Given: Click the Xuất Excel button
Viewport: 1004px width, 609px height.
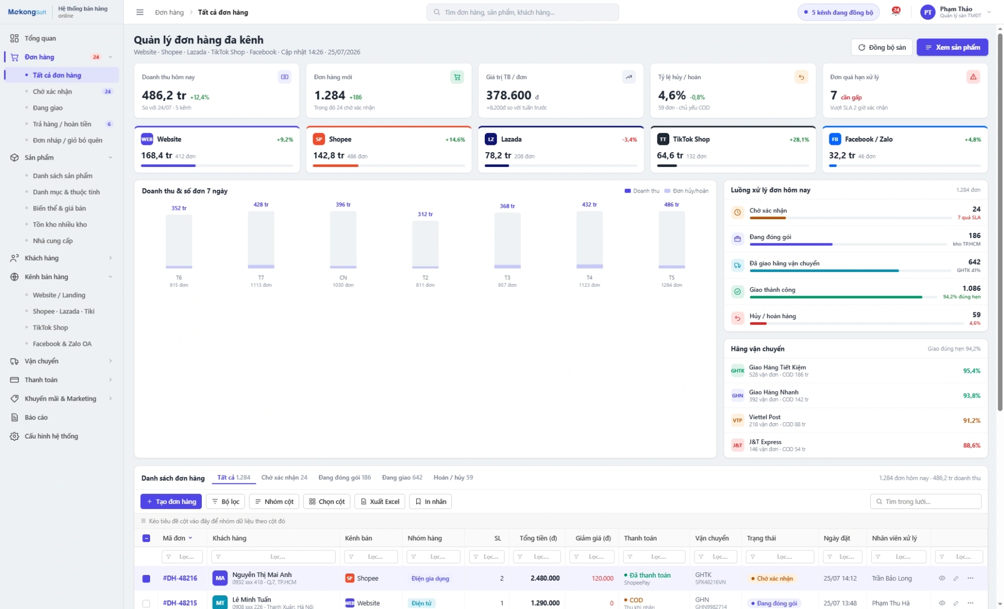Looking at the screenshot, I should (x=380, y=501).
